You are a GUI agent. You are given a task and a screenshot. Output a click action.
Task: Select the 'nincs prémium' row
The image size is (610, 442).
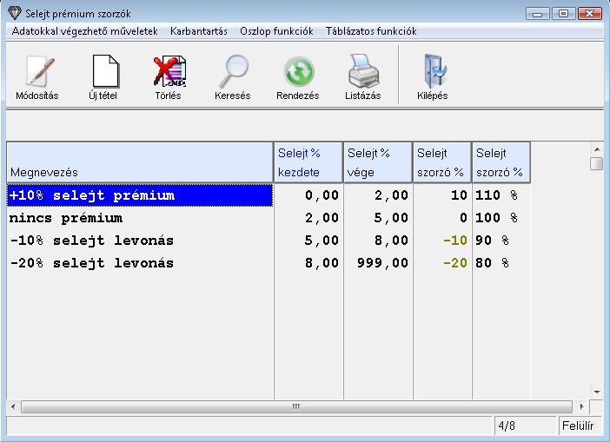point(139,218)
